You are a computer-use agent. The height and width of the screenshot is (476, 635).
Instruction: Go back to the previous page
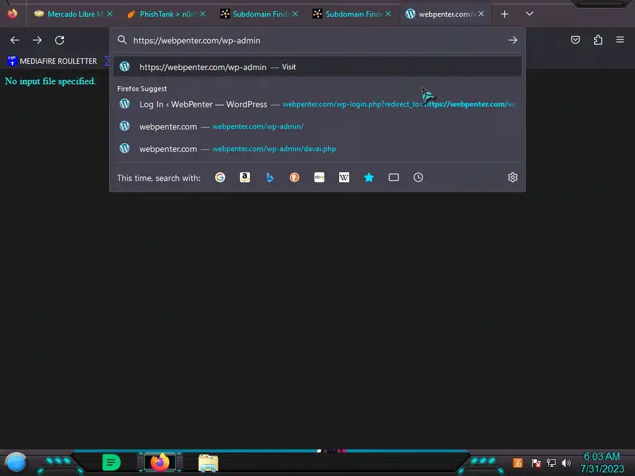(x=15, y=40)
